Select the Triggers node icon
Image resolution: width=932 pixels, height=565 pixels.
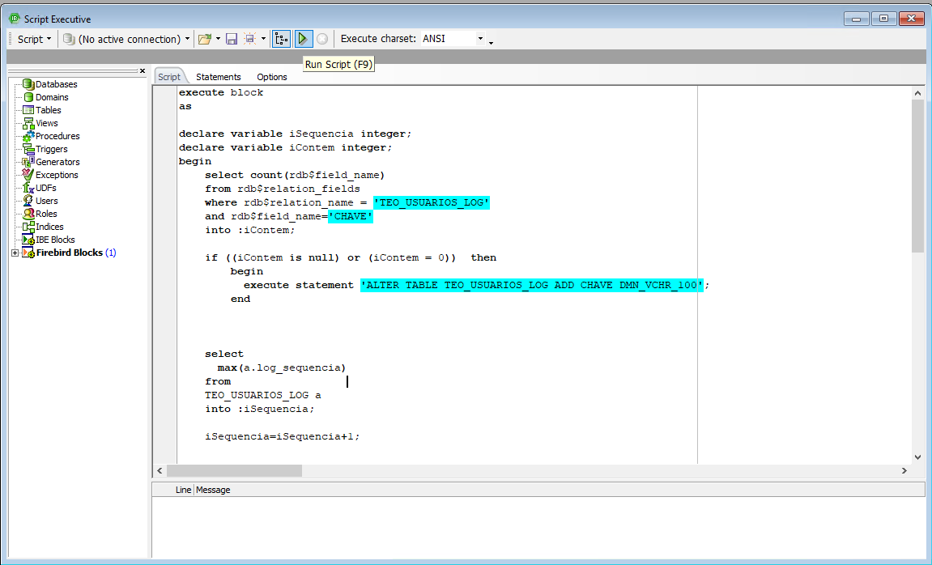click(x=28, y=149)
